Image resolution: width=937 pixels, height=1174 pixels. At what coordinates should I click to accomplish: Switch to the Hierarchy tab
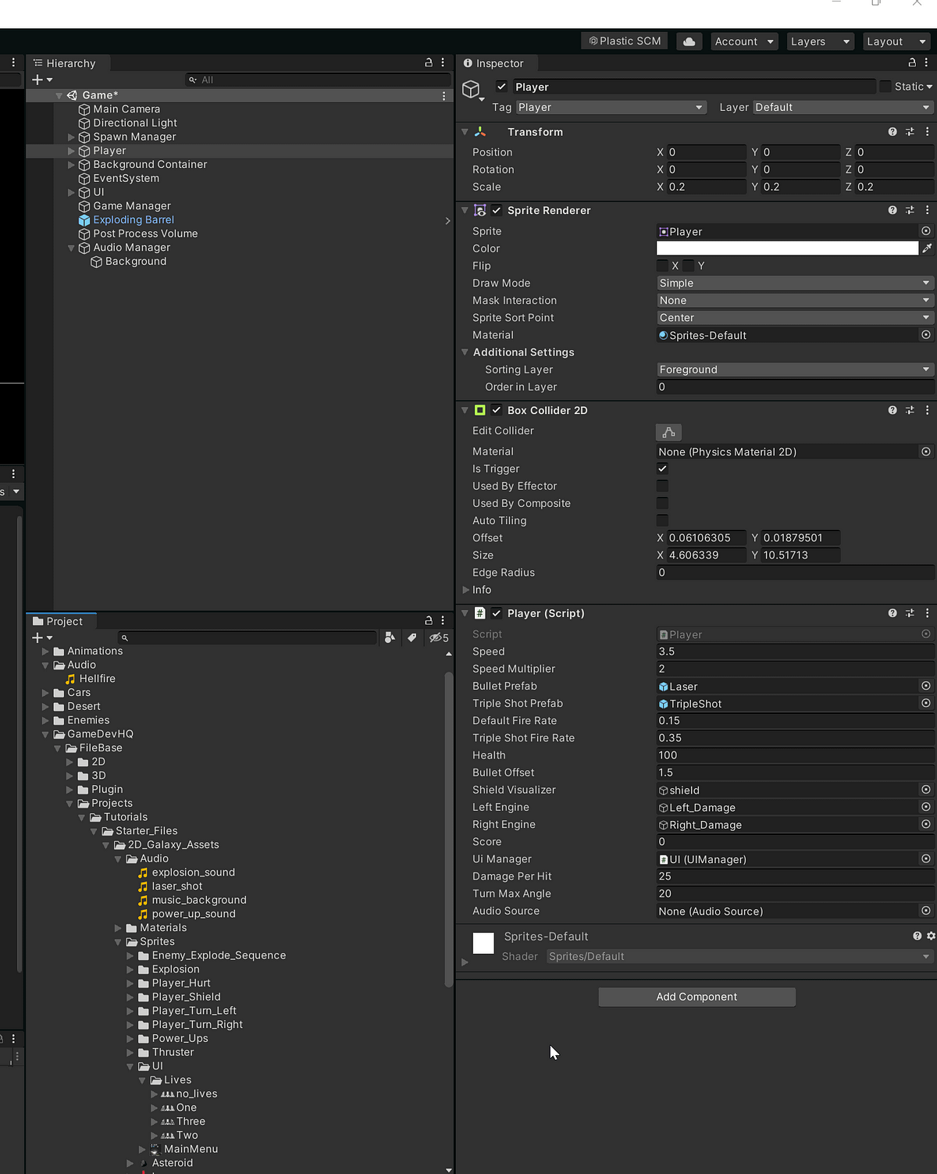(66, 63)
